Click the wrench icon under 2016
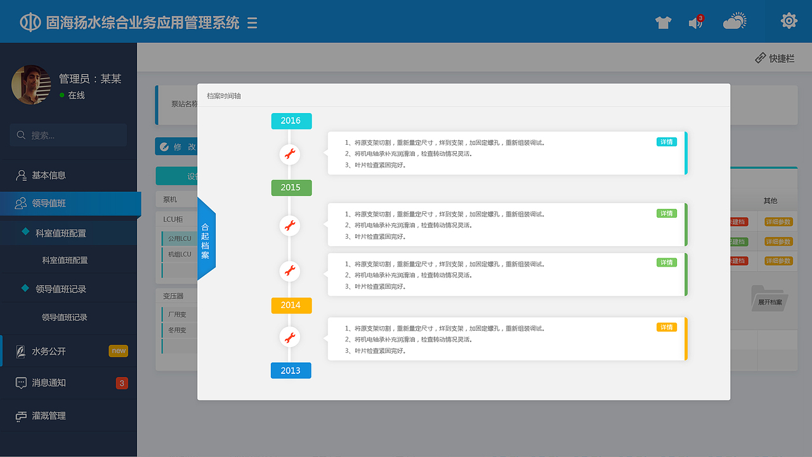812x457 pixels. pyautogui.click(x=290, y=154)
